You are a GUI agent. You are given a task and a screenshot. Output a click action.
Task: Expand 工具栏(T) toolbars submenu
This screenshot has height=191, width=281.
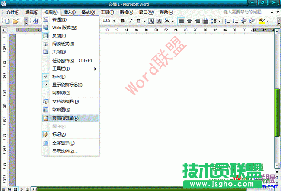click(70, 69)
